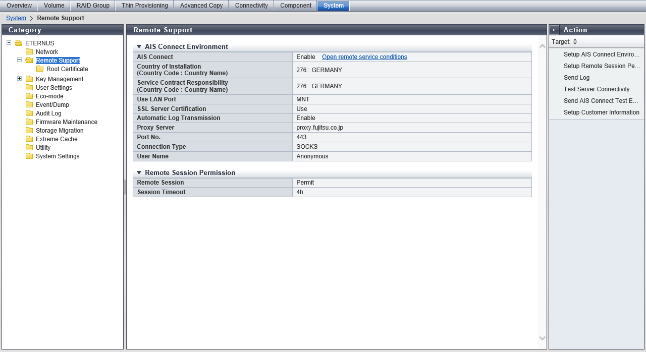Collapse the Remote Support tree node
The height and width of the screenshot is (352, 646).
(19, 60)
